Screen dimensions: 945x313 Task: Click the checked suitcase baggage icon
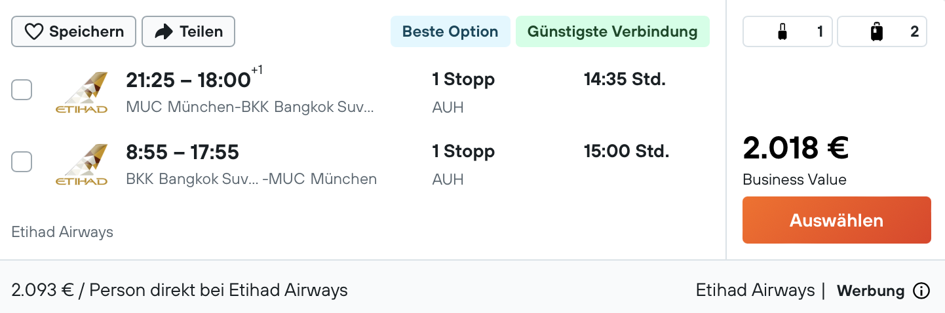point(876,31)
